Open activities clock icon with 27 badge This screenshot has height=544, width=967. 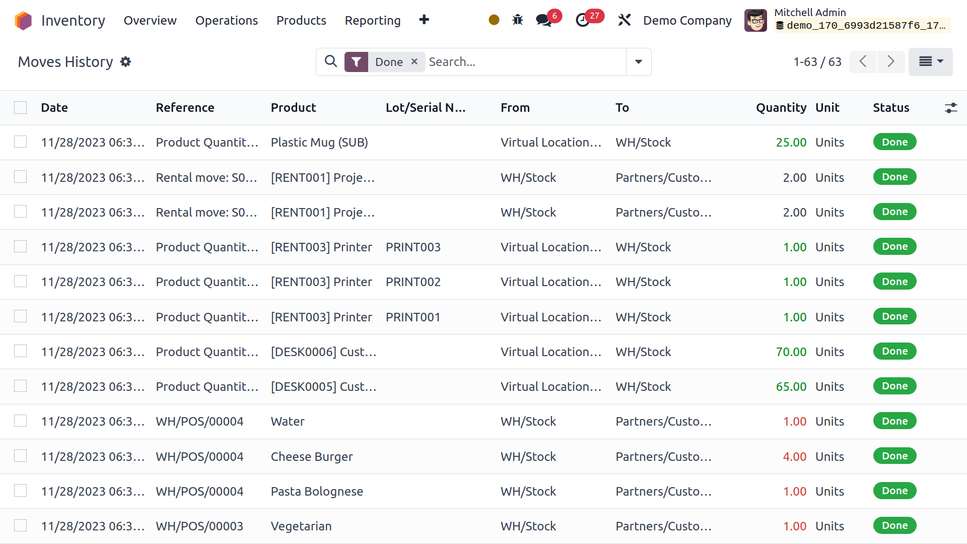(583, 20)
